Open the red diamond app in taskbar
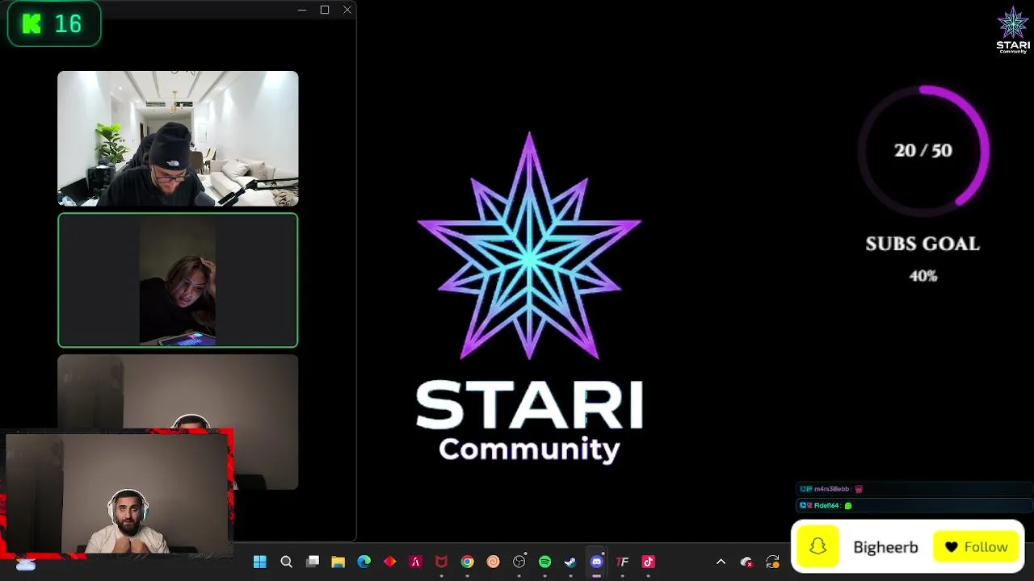The height and width of the screenshot is (581, 1034). point(390,562)
